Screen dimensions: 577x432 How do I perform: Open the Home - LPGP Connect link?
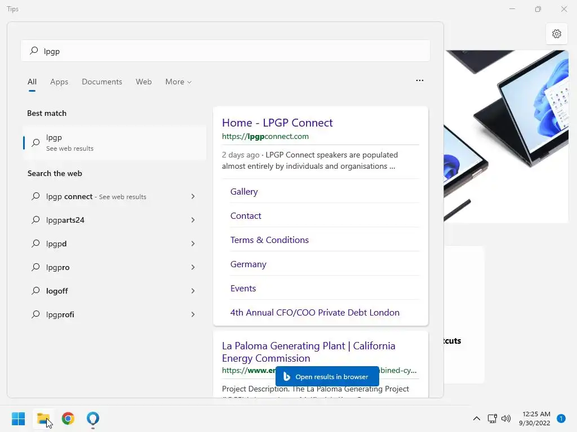(x=277, y=123)
